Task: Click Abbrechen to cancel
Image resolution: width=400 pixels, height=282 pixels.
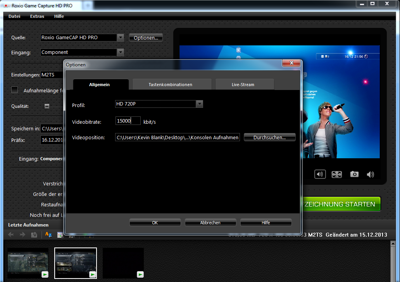Action: [210, 223]
